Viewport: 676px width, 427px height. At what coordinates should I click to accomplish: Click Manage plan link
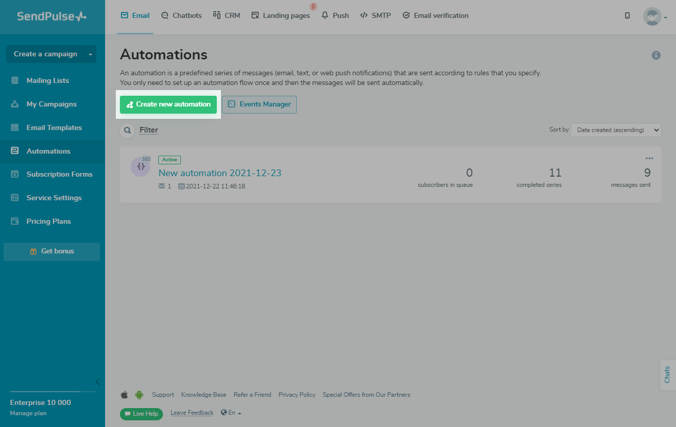pos(28,413)
